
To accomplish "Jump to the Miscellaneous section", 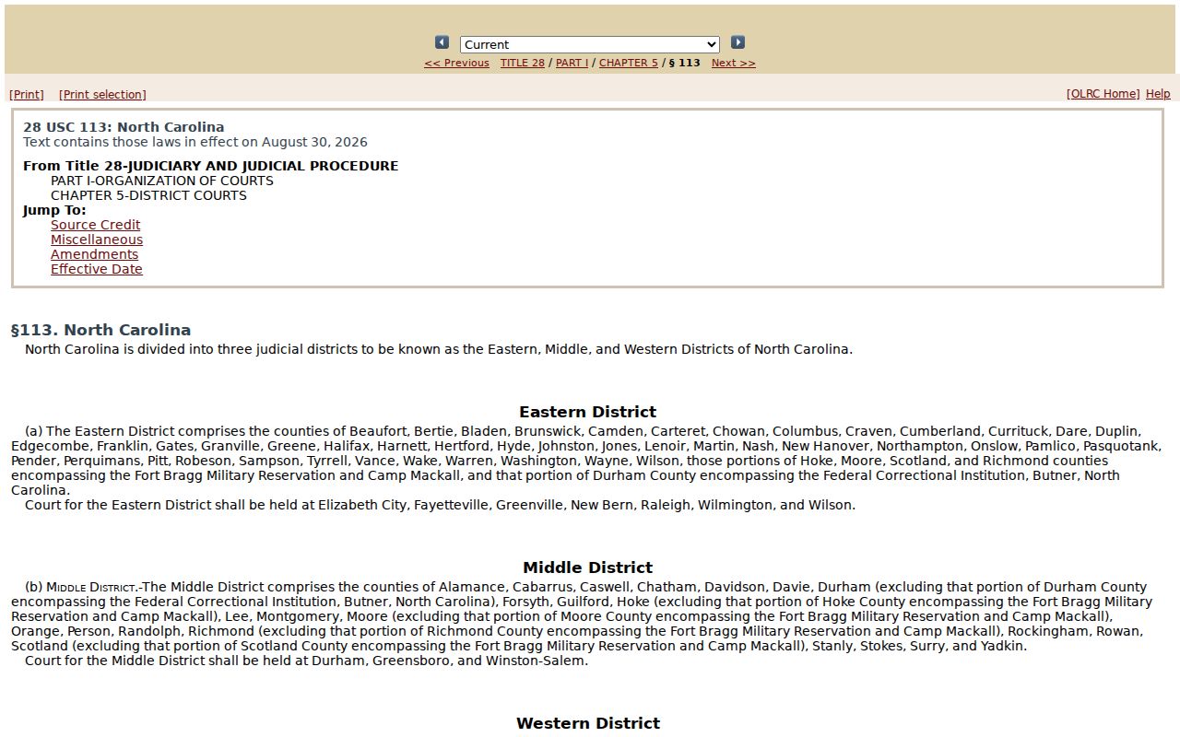I will (97, 240).
